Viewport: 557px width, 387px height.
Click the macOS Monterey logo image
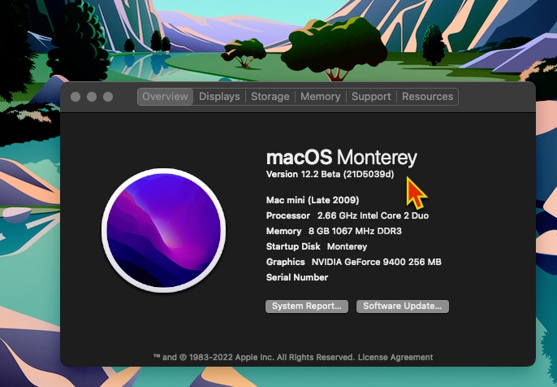164,231
